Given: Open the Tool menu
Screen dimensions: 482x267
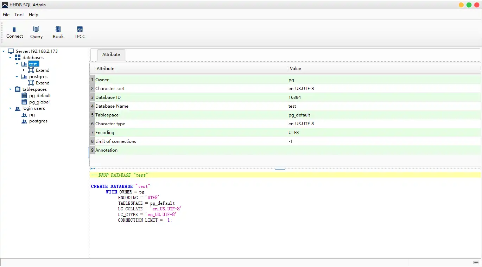Looking at the screenshot, I should point(19,15).
